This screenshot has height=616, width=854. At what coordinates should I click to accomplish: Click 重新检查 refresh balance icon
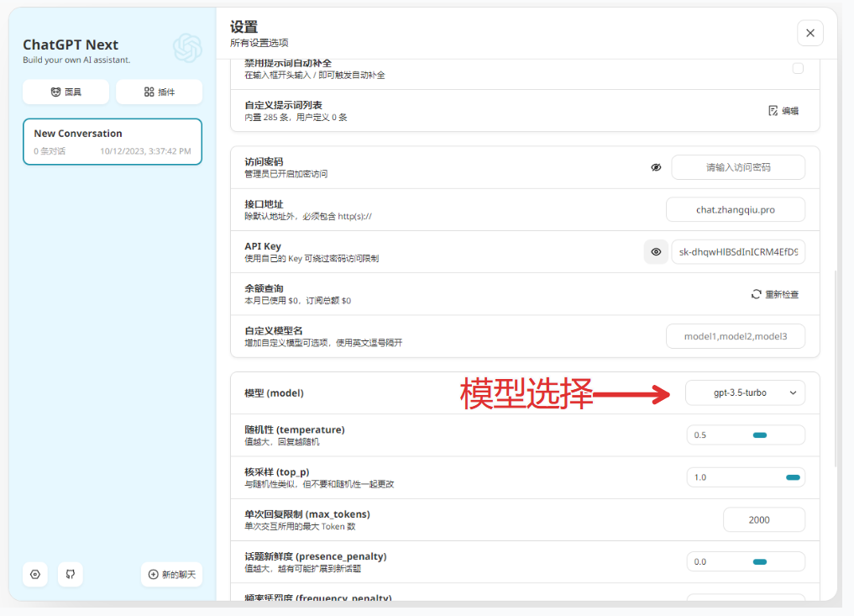click(756, 294)
